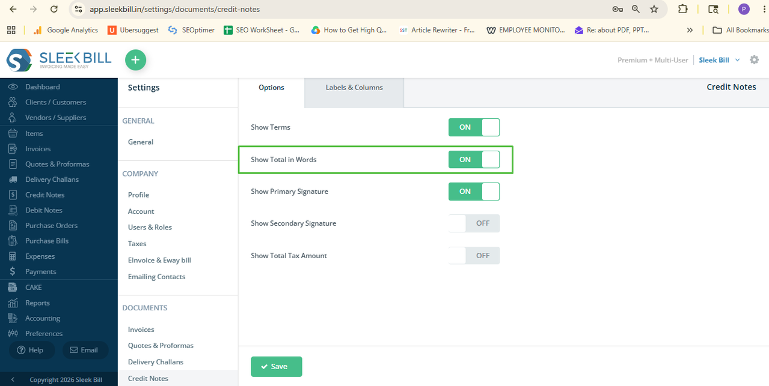Click the browser address bar URL
Screen dimensions: 769x386
point(175,10)
